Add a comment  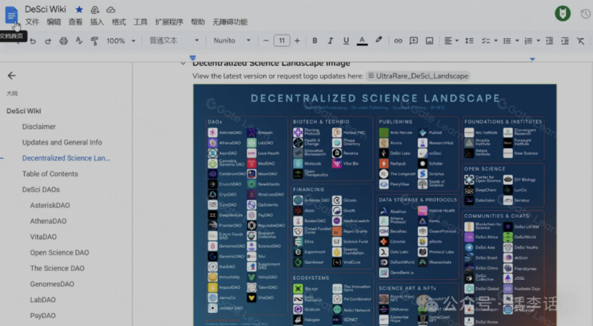click(413, 41)
